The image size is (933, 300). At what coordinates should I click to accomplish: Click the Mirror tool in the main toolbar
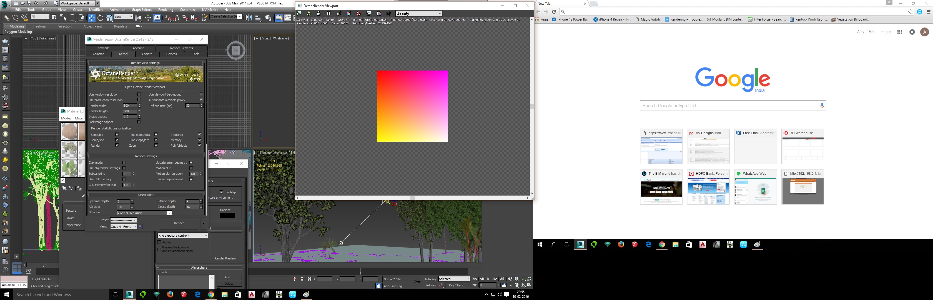click(249, 18)
